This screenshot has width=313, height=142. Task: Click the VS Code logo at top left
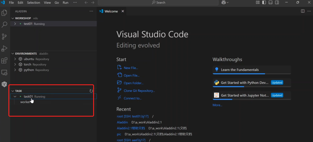pyautogui.click(x=3, y=2)
